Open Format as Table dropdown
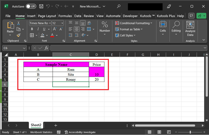 pos(129,29)
